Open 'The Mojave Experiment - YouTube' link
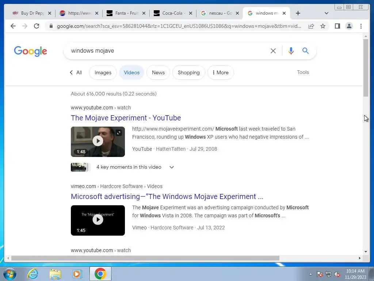 pos(126,118)
